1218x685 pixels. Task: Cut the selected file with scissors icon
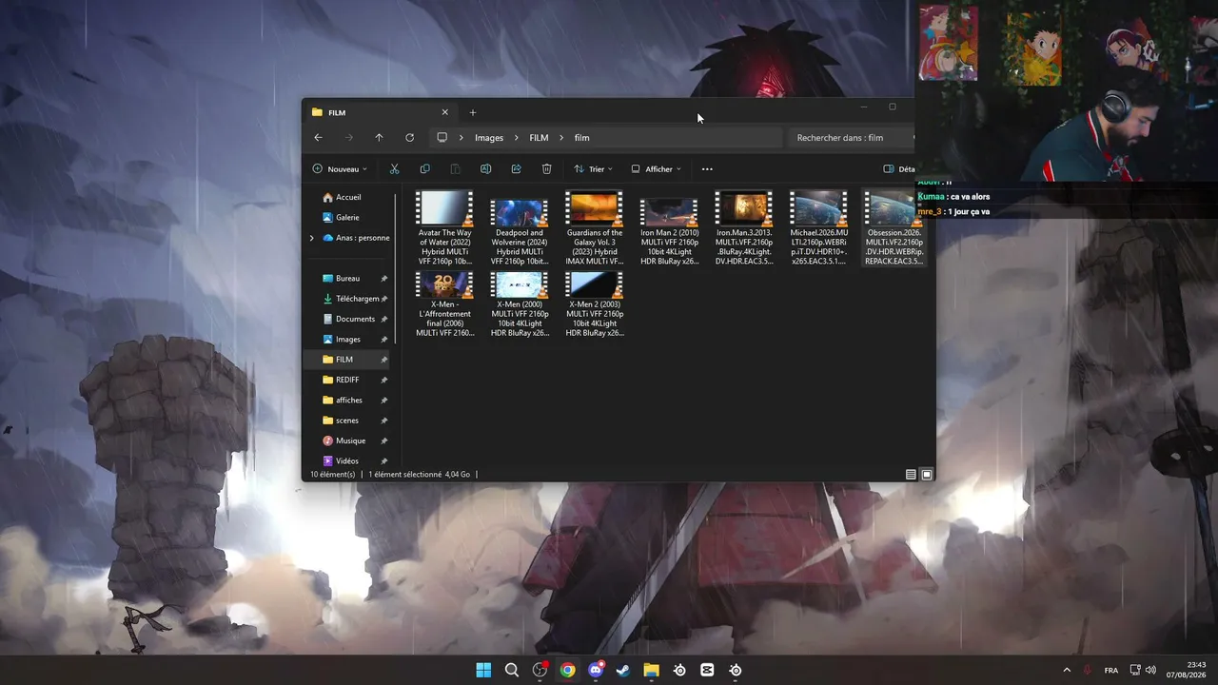coord(394,169)
